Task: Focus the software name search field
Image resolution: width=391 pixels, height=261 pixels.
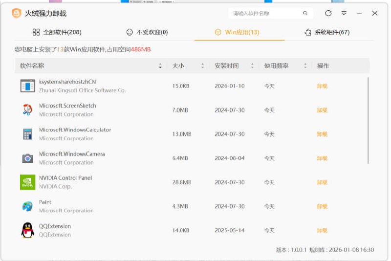Action: 271,13
